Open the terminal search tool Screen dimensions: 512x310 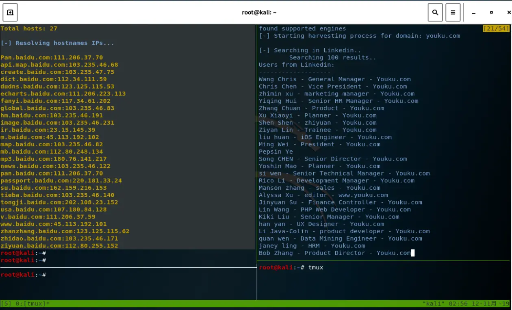tap(435, 12)
